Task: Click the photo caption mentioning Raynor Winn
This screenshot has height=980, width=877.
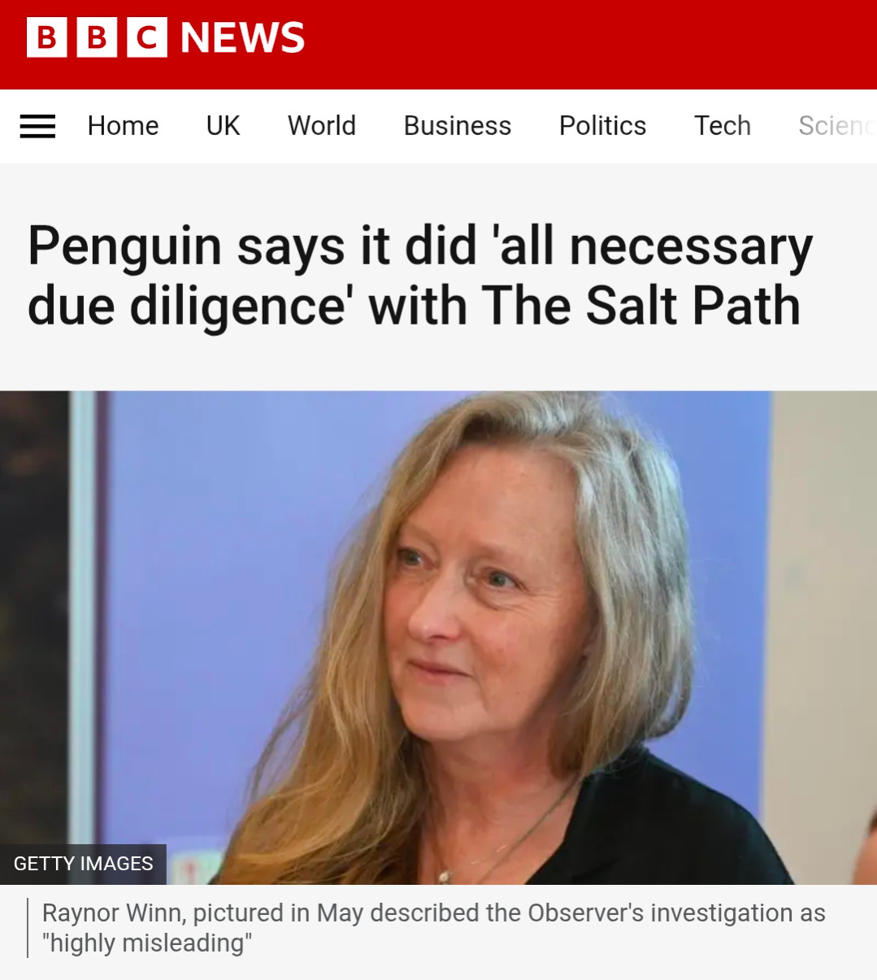Action: (433, 928)
